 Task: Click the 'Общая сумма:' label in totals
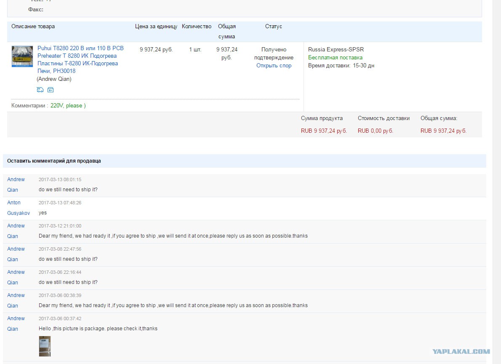pos(439,118)
